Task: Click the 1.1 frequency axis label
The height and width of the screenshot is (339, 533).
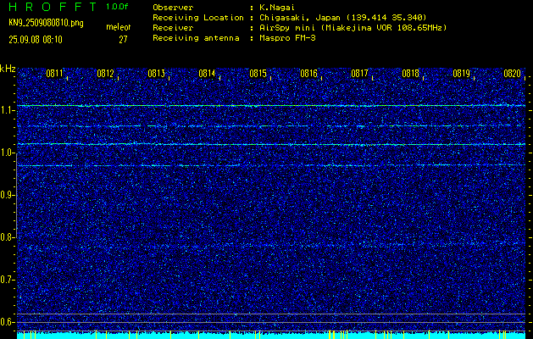Action: point(6,111)
